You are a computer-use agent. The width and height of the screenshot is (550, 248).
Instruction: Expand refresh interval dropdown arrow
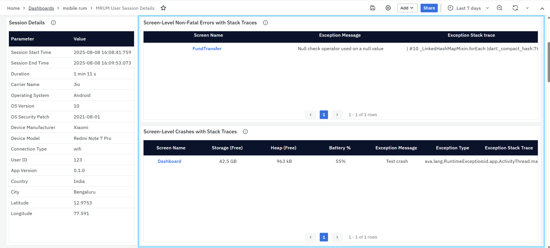527,8
